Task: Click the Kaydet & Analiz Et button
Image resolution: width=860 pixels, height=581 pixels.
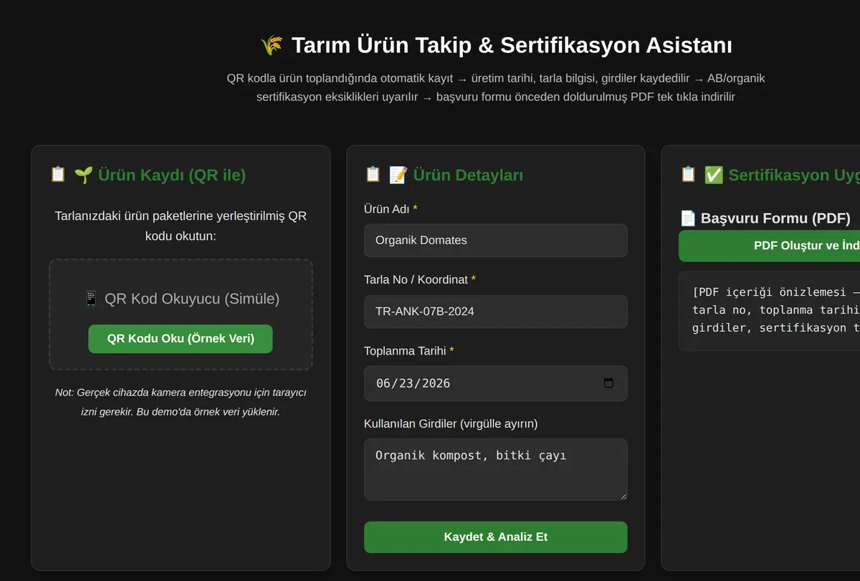Action: [x=496, y=537]
